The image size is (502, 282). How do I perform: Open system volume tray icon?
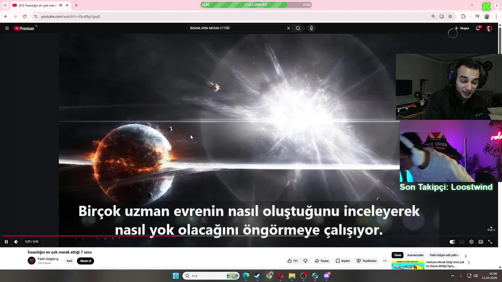(x=476, y=276)
